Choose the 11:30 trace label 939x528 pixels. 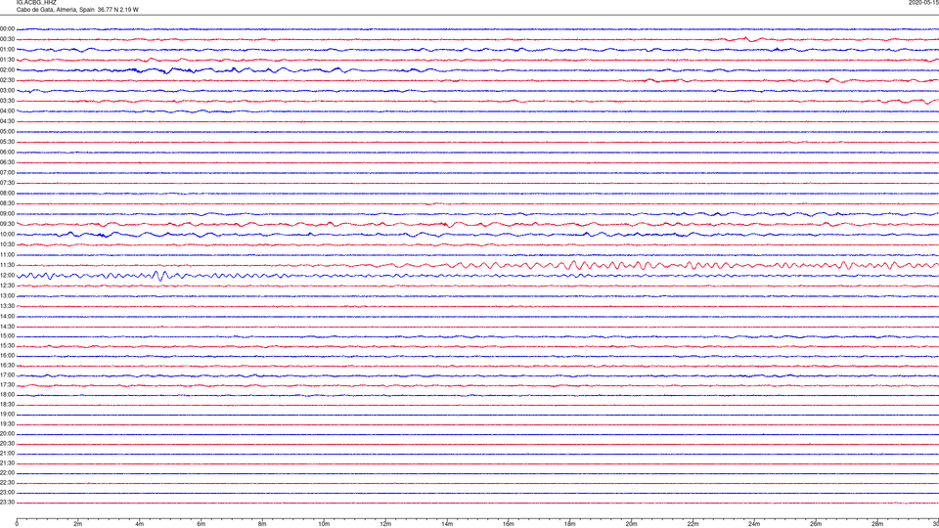[x=7, y=265]
